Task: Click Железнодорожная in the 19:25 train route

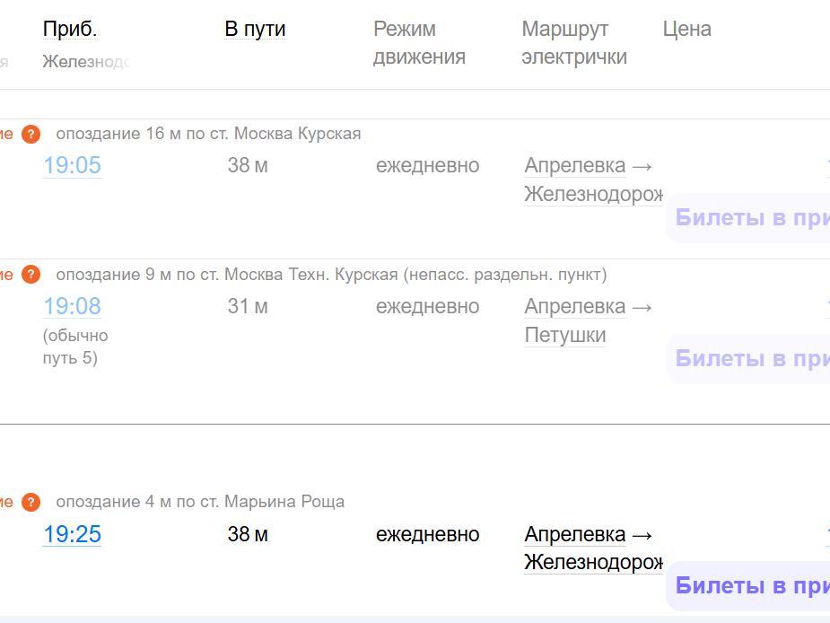Action: tap(592, 563)
